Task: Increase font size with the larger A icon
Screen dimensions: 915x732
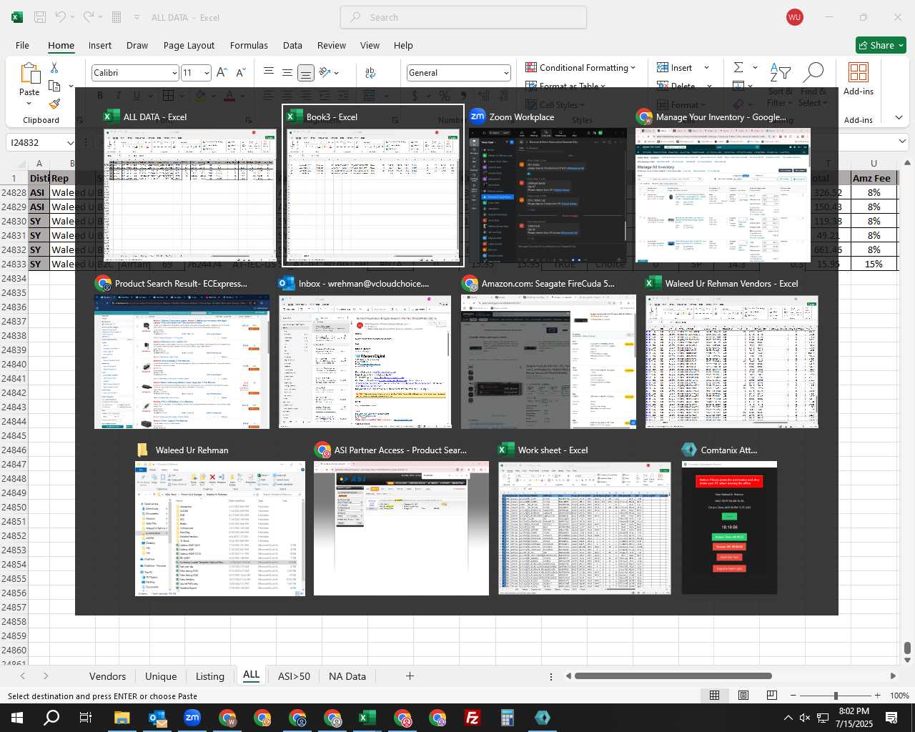Action: [x=222, y=72]
